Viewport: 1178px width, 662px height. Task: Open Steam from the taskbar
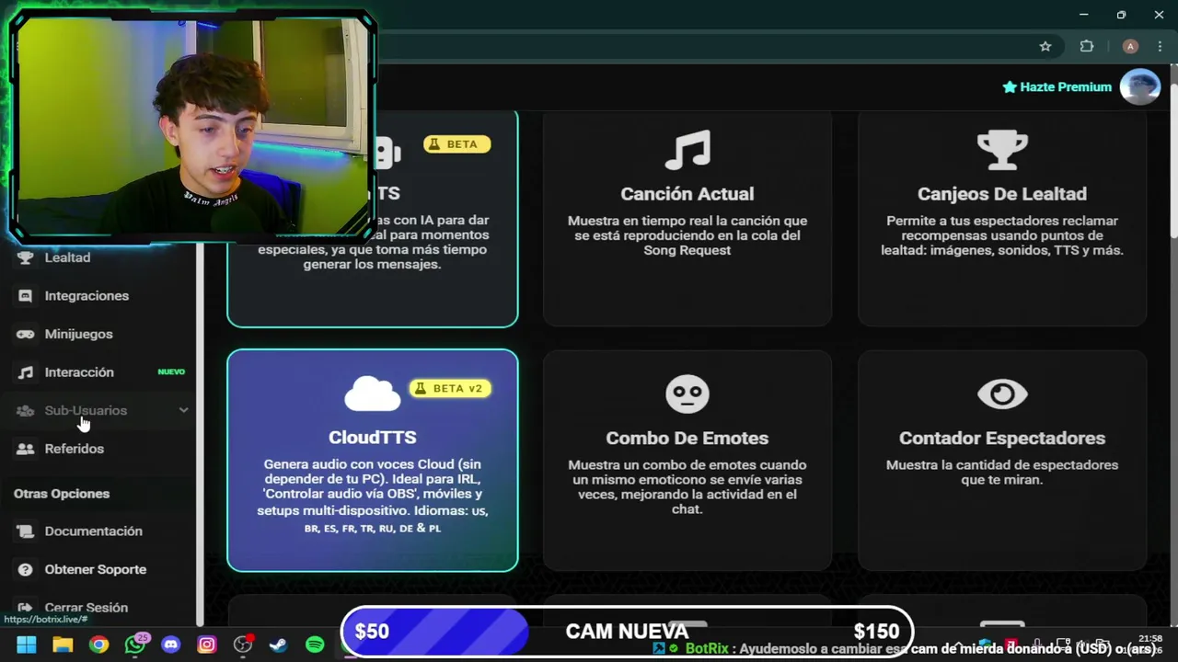[279, 645]
